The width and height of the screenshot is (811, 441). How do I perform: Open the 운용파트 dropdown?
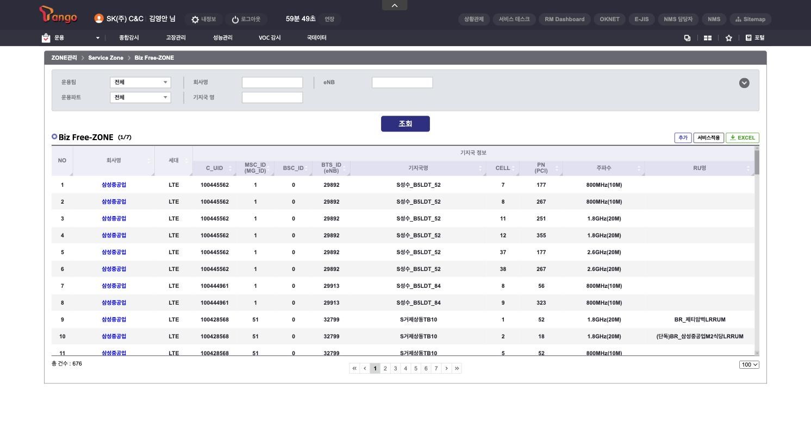click(x=140, y=98)
